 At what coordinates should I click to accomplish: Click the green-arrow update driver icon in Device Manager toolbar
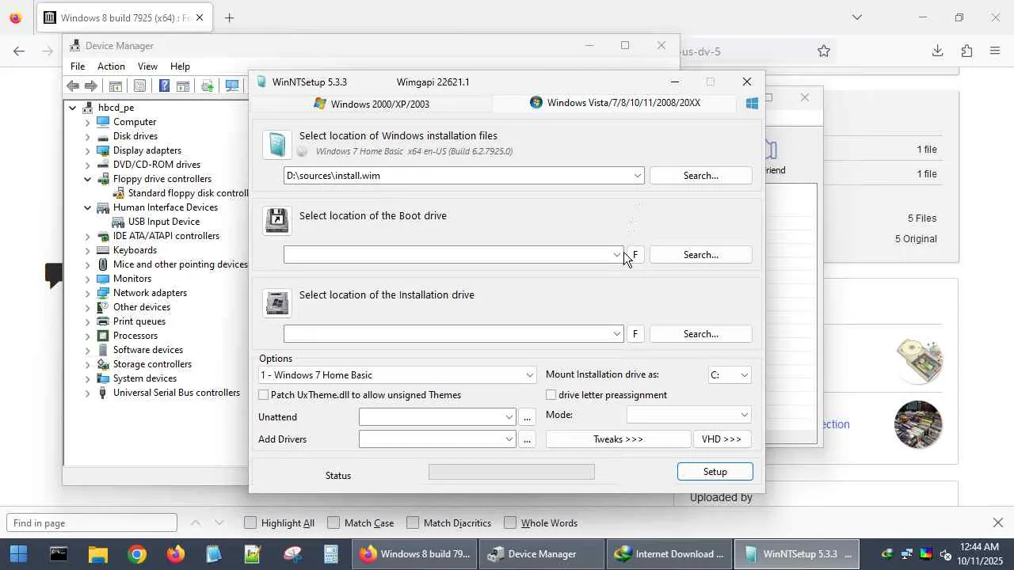point(208,86)
